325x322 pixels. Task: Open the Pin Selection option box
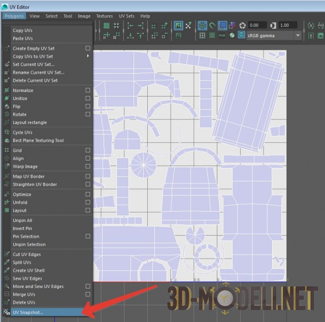(x=88, y=236)
